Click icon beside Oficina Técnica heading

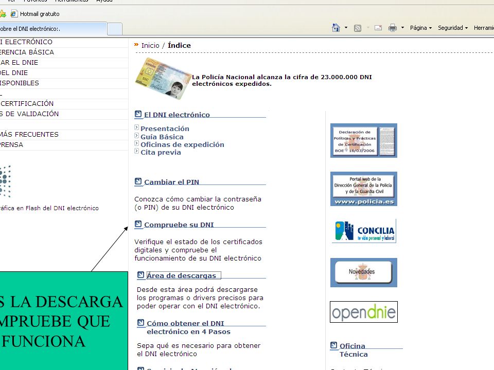pyautogui.click(x=333, y=345)
